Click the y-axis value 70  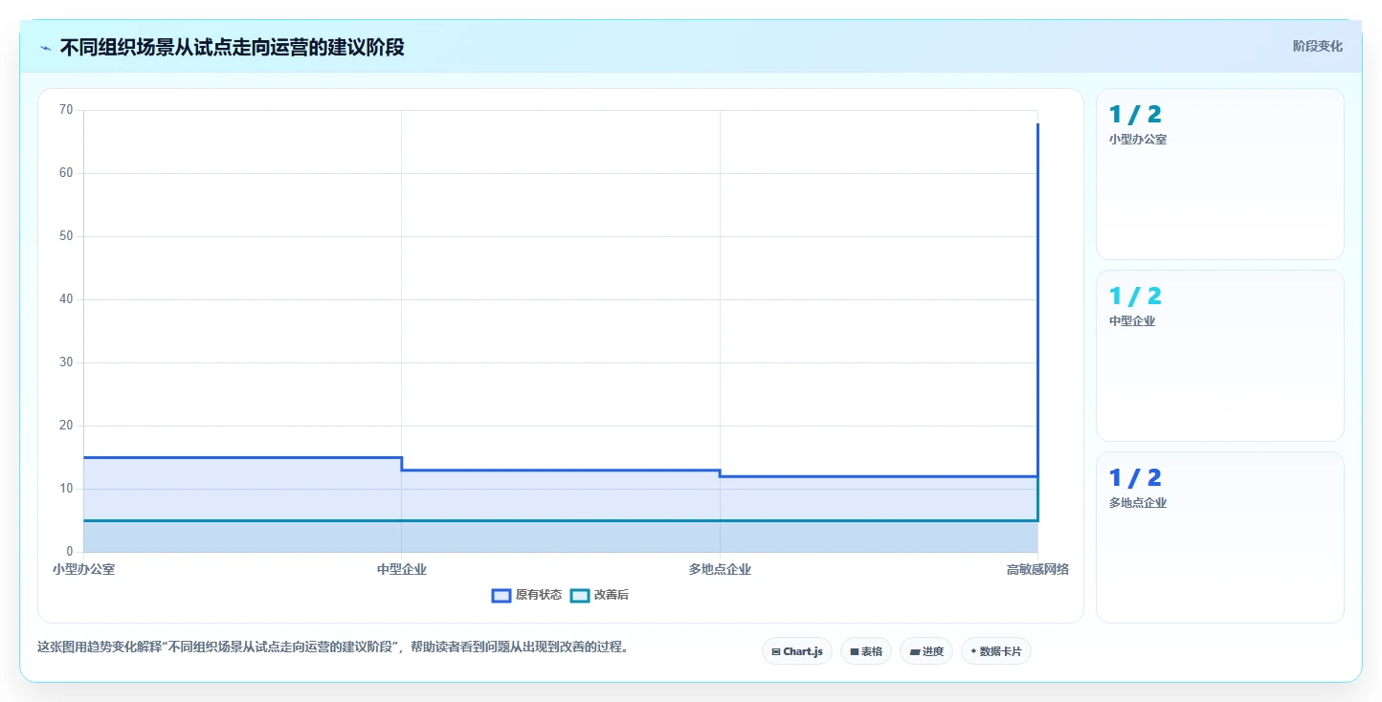[x=66, y=110]
